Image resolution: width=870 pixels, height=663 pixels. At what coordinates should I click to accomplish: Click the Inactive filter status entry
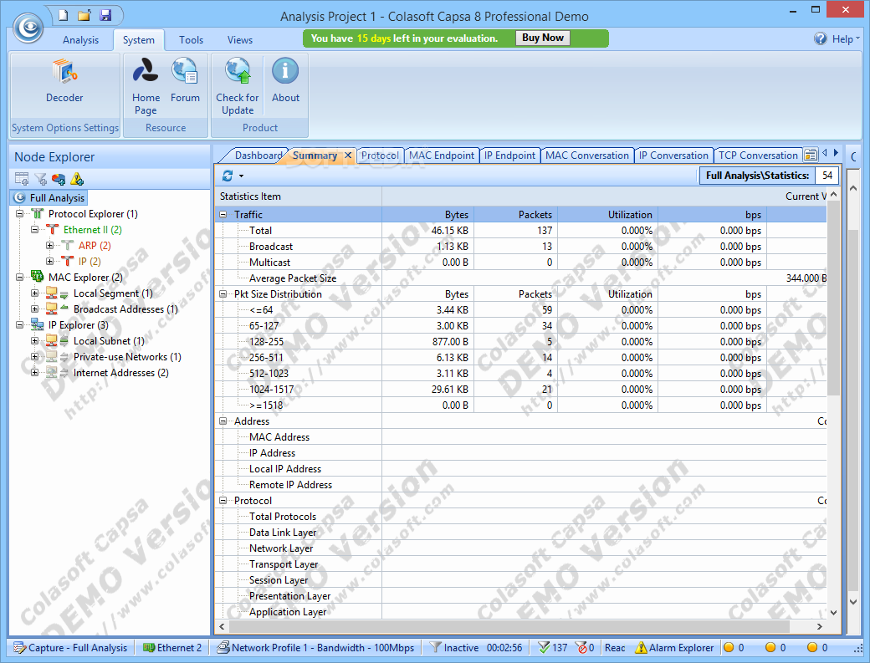454,647
